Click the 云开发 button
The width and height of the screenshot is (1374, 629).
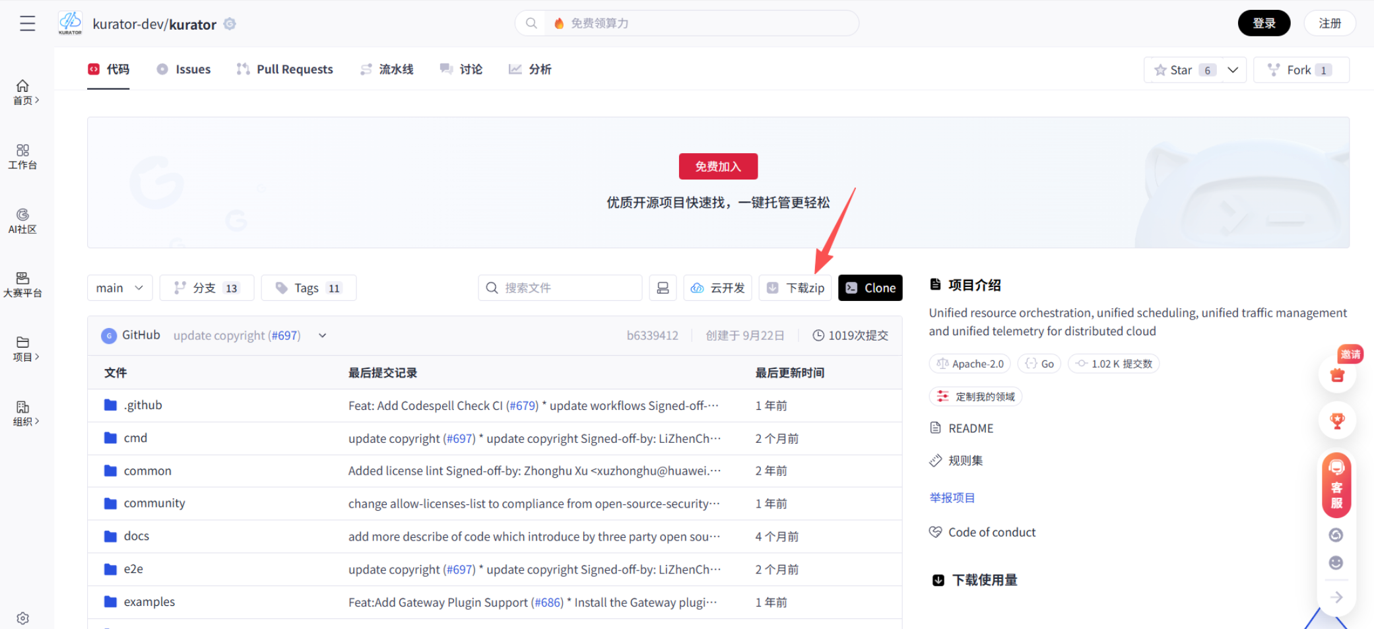(x=718, y=288)
